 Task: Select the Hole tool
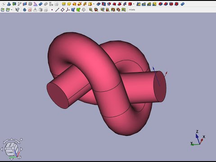point(103,4)
